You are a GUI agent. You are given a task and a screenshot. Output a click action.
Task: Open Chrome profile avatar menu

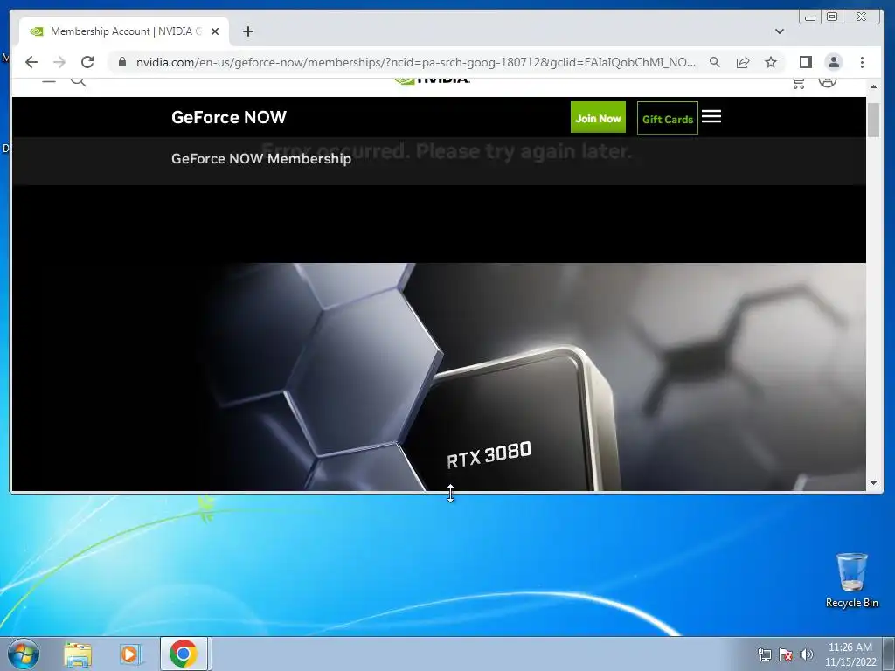pos(833,62)
